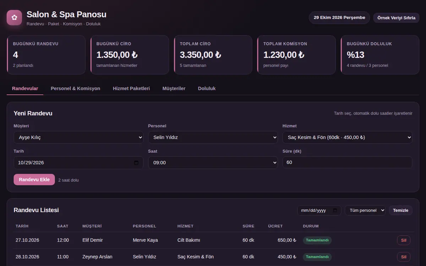
Task: Click the Cilt Bakımı service cell
Action: 189,240
